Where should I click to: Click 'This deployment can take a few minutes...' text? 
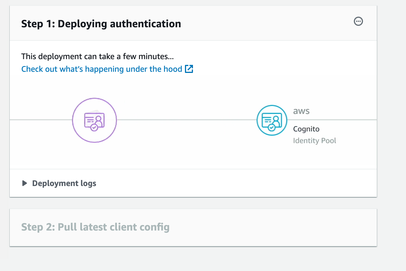(x=97, y=57)
